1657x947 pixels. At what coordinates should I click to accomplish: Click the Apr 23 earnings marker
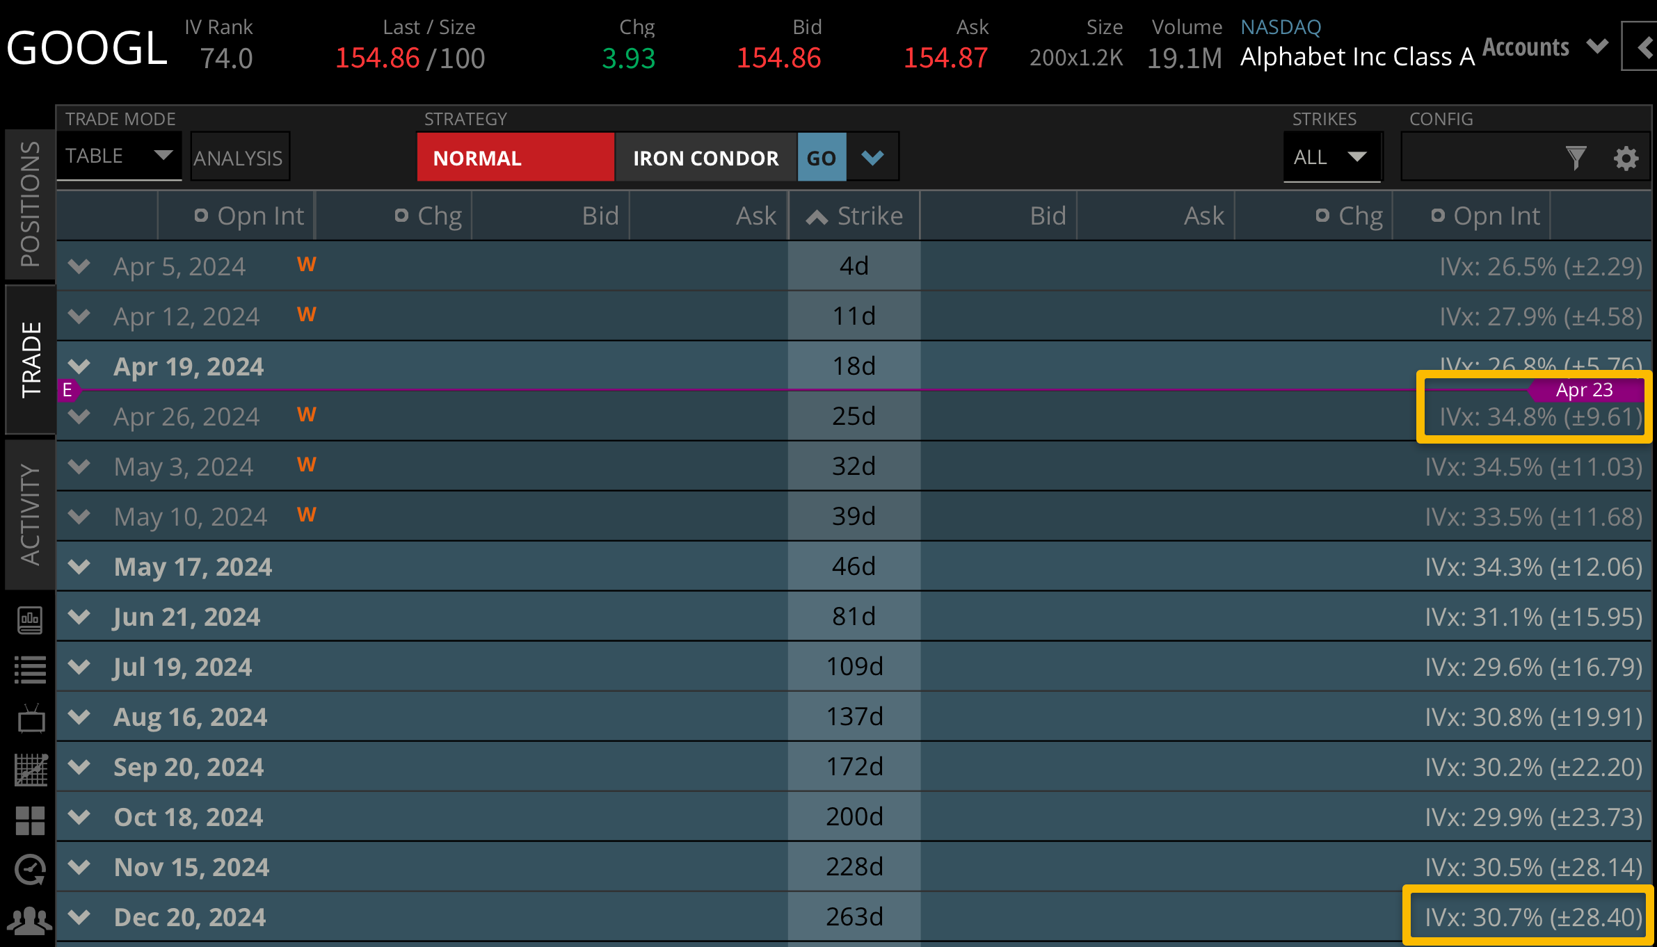[1584, 390]
